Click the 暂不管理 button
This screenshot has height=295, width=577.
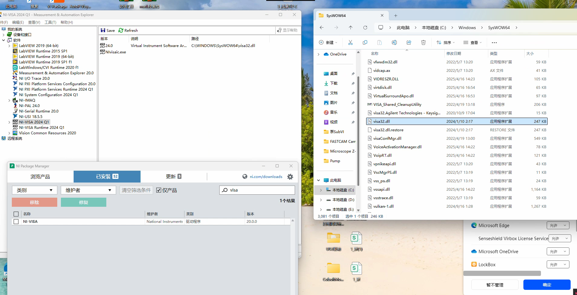tap(495, 285)
